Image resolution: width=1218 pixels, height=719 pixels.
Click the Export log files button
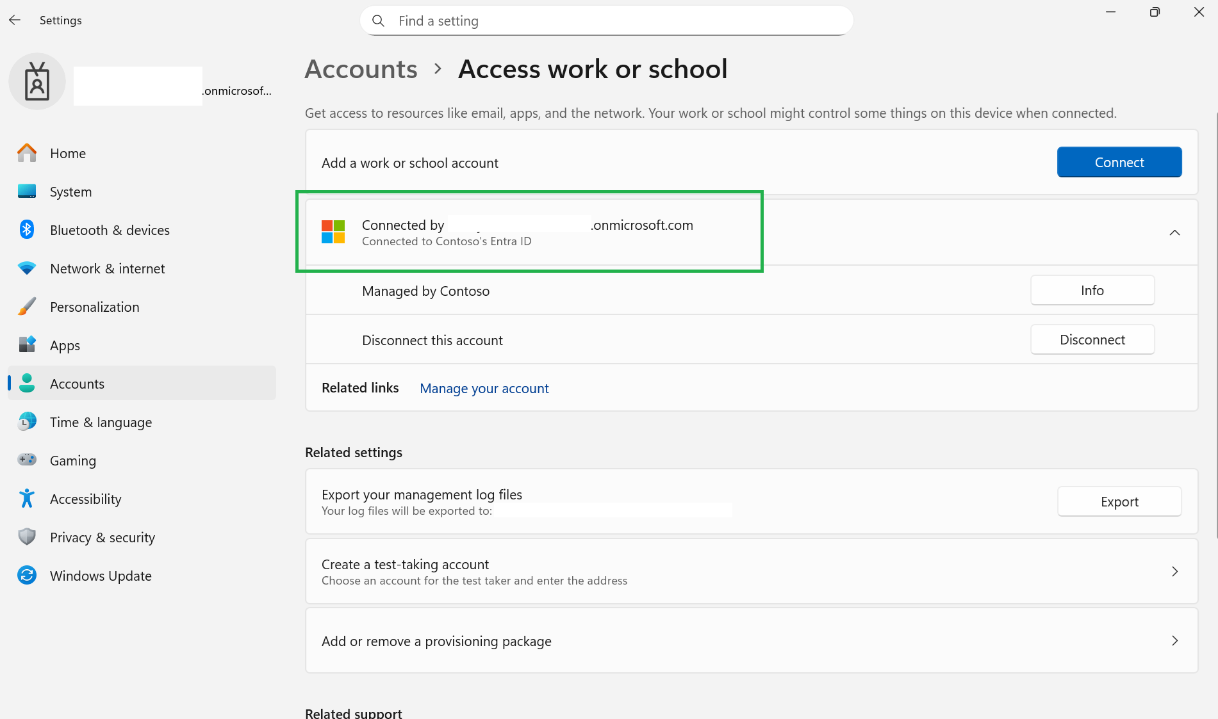pos(1119,502)
